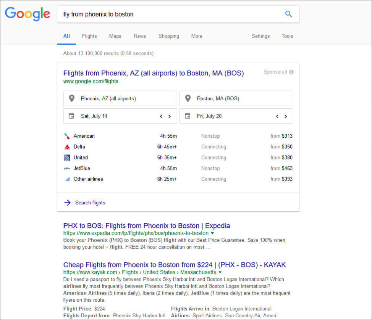Click the Expedia green URL text
The image size is (372, 320).
point(136,233)
